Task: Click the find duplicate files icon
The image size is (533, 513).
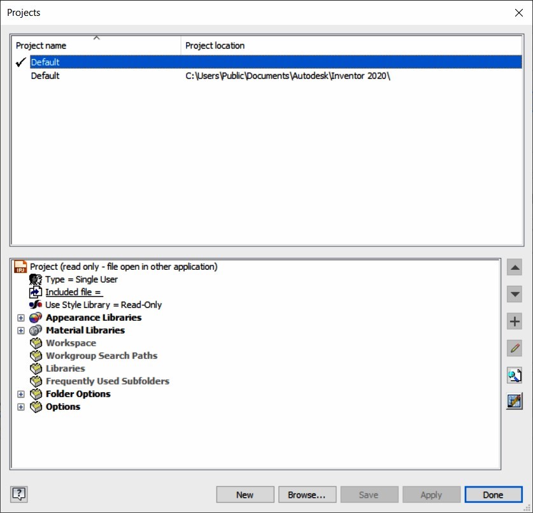Action: (515, 375)
